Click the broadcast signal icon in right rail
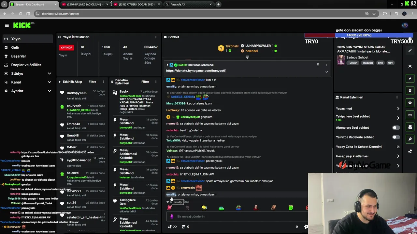The image size is (417, 234). (410, 115)
